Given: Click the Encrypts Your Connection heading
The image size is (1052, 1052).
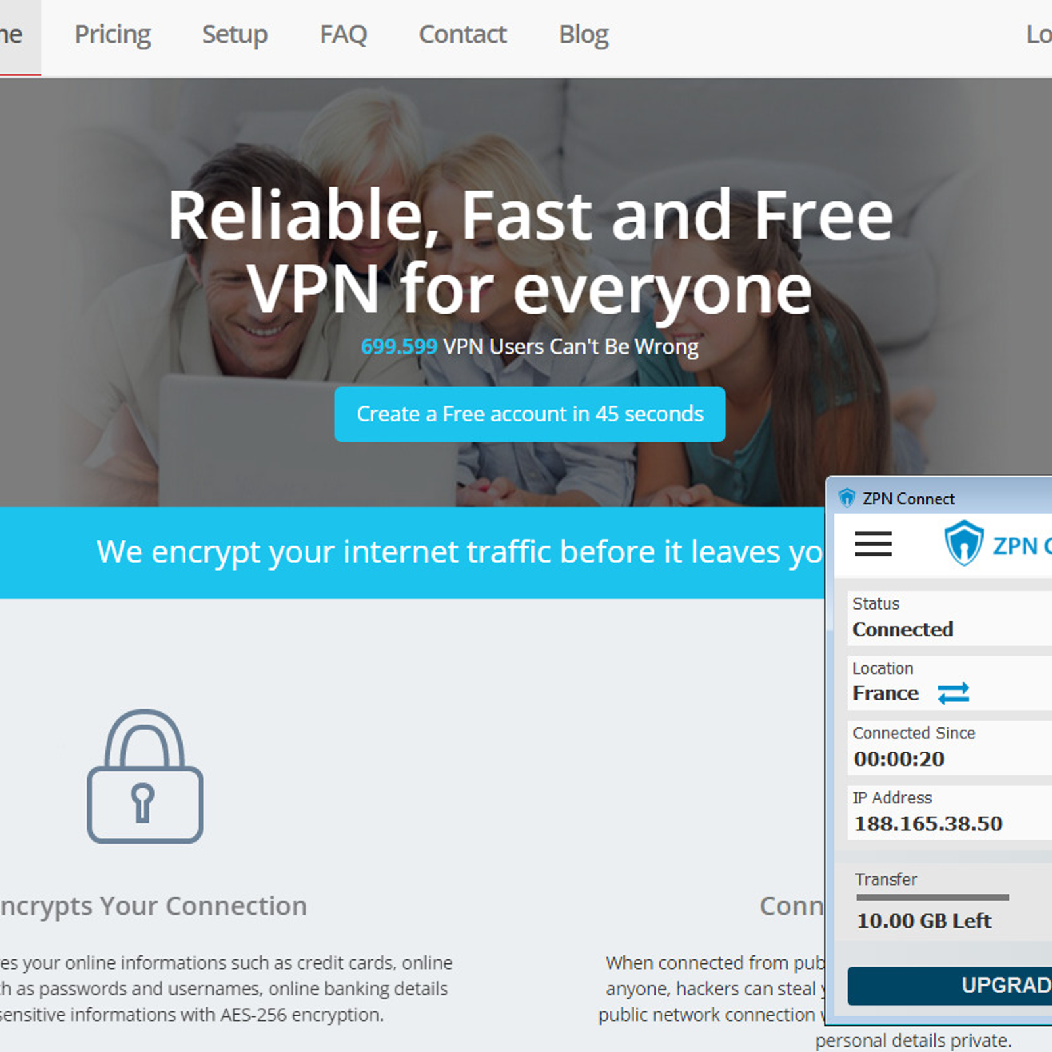Looking at the screenshot, I should point(153,906).
